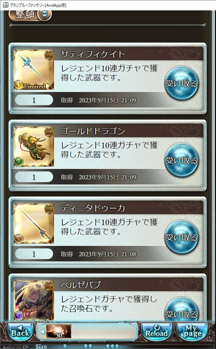216x349 pixels.
Task: Select the ベルゼバブ summon portrait
Action: coord(34,300)
